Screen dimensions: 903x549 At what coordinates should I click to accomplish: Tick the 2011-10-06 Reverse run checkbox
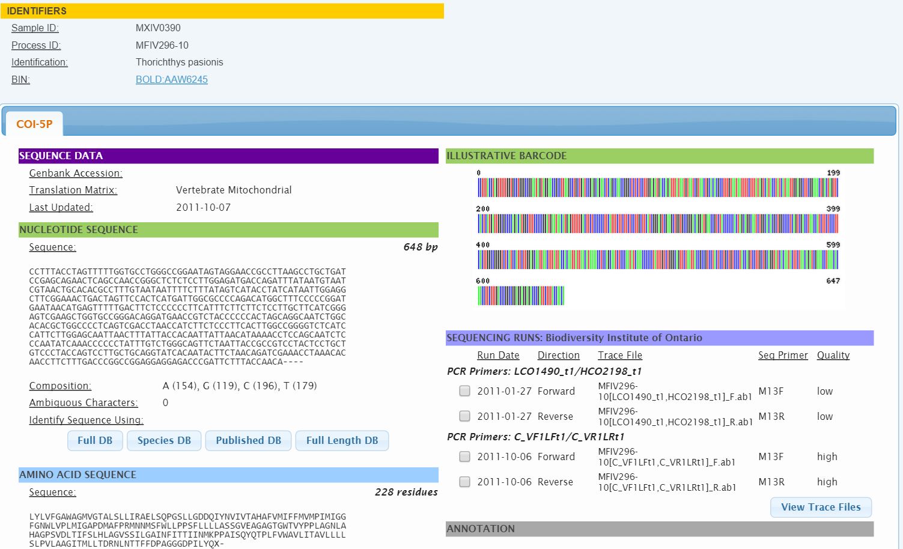[464, 482]
